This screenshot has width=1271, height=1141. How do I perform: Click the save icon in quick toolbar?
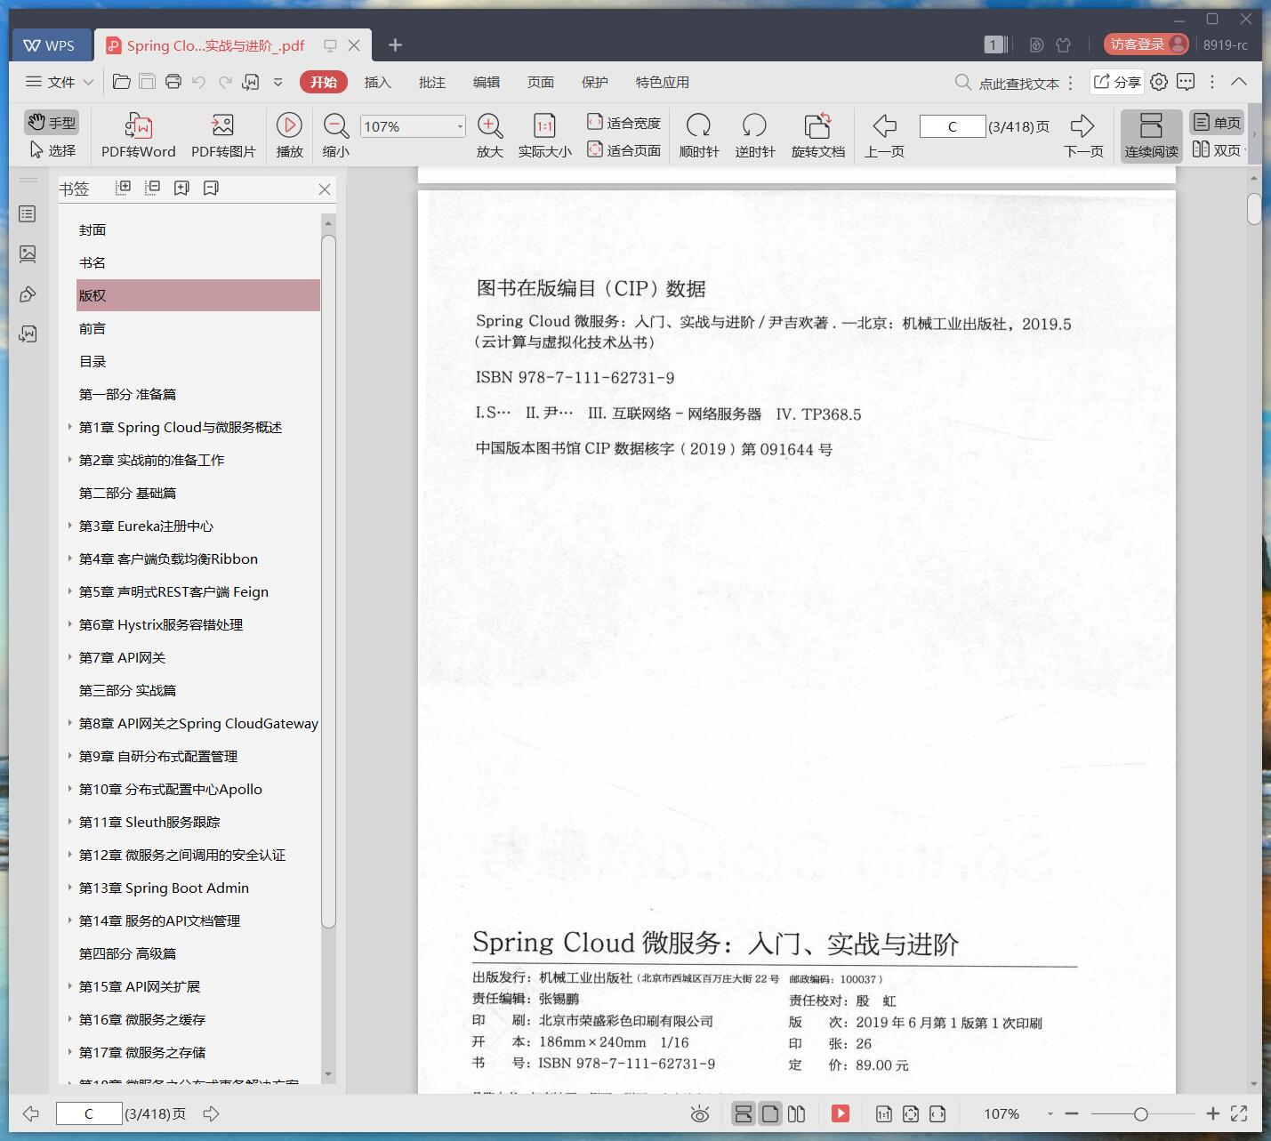click(148, 82)
